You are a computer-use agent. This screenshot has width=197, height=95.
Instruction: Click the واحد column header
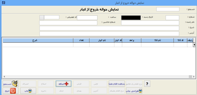(132, 40)
